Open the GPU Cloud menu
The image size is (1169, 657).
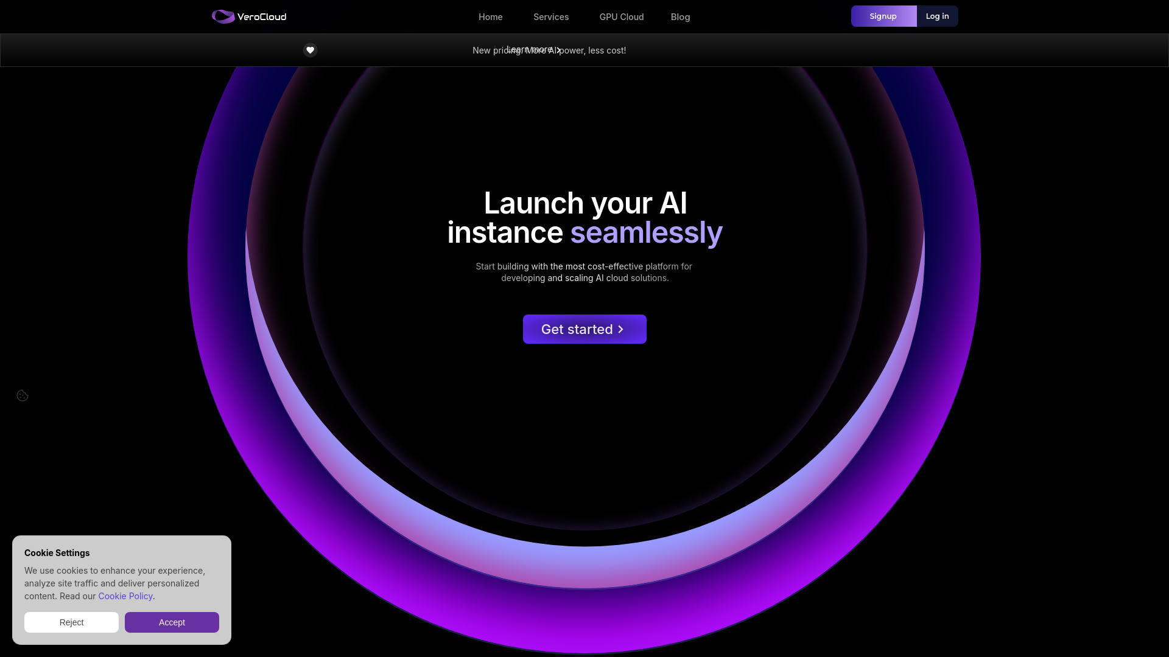click(621, 17)
